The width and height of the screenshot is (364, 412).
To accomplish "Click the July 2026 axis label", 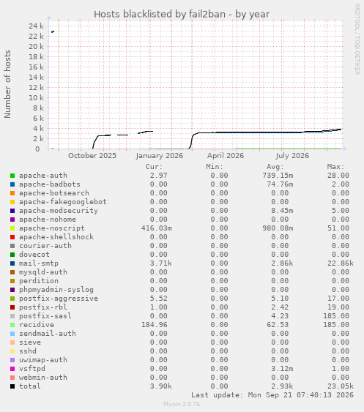I will coord(292,156).
